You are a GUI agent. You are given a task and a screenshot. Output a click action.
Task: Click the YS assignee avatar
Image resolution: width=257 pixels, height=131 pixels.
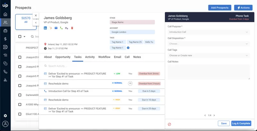tap(130, 83)
